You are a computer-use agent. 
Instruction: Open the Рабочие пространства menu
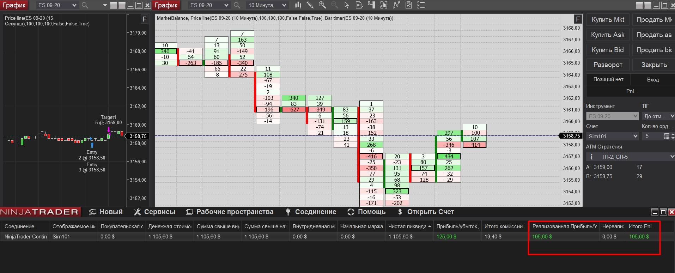click(x=230, y=212)
